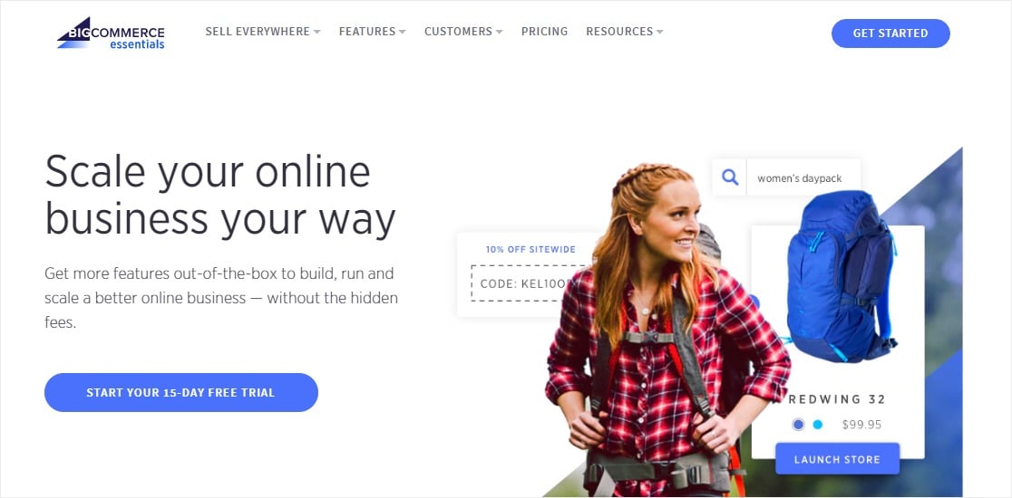
Task: Open the Sell Everywhere menu item
Action: (258, 32)
